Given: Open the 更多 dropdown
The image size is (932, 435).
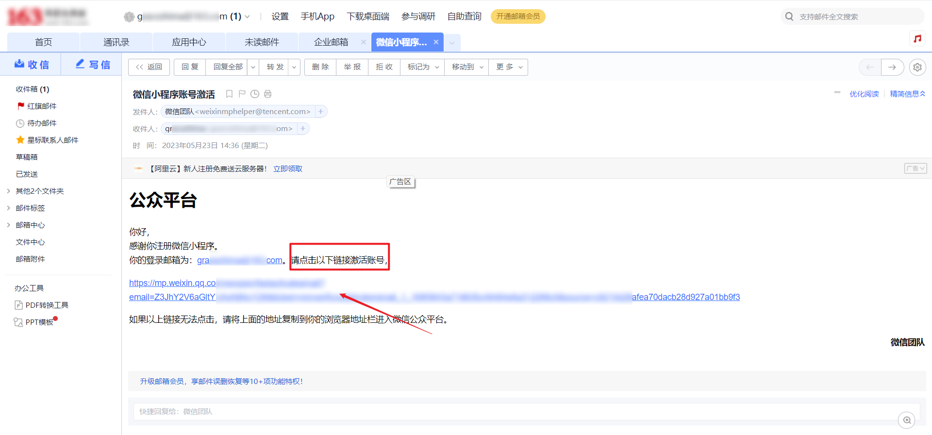Looking at the screenshot, I should click(x=508, y=67).
